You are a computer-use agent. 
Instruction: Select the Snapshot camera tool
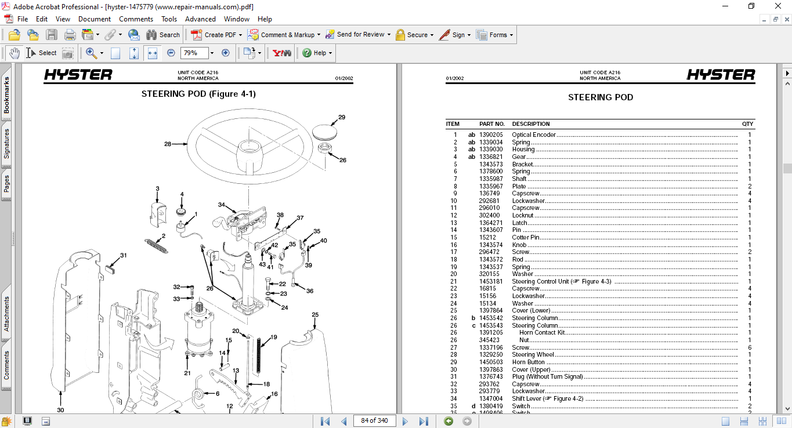coord(68,53)
